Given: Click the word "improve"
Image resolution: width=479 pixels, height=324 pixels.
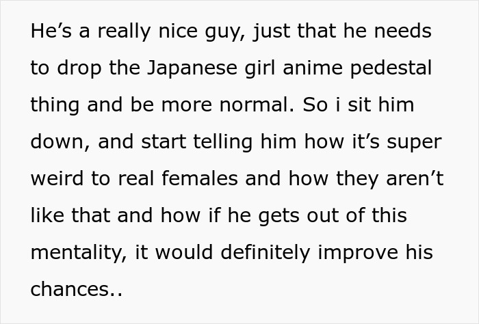Looking at the screenshot, I should click(365, 253).
